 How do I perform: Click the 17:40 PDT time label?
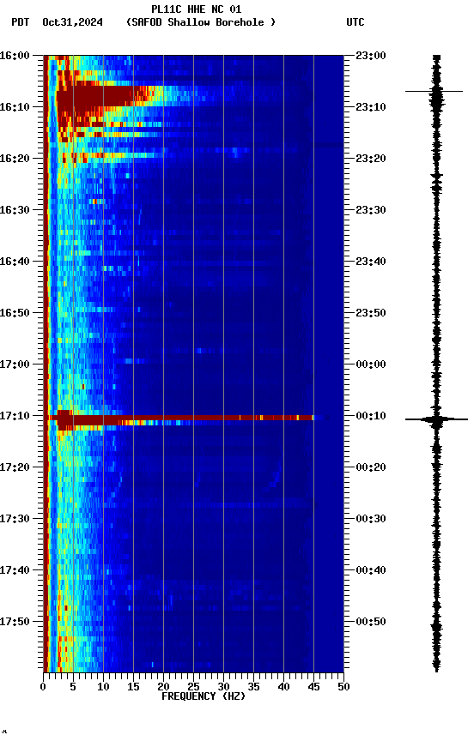[x=15, y=571]
